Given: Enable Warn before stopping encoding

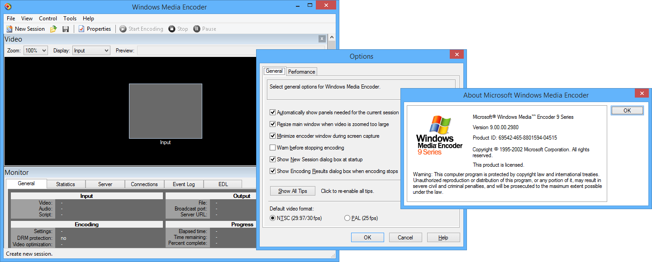Looking at the screenshot, I should click(x=272, y=147).
